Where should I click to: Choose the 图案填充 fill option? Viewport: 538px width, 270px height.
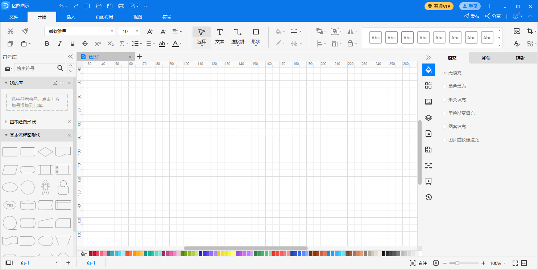coord(445,127)
